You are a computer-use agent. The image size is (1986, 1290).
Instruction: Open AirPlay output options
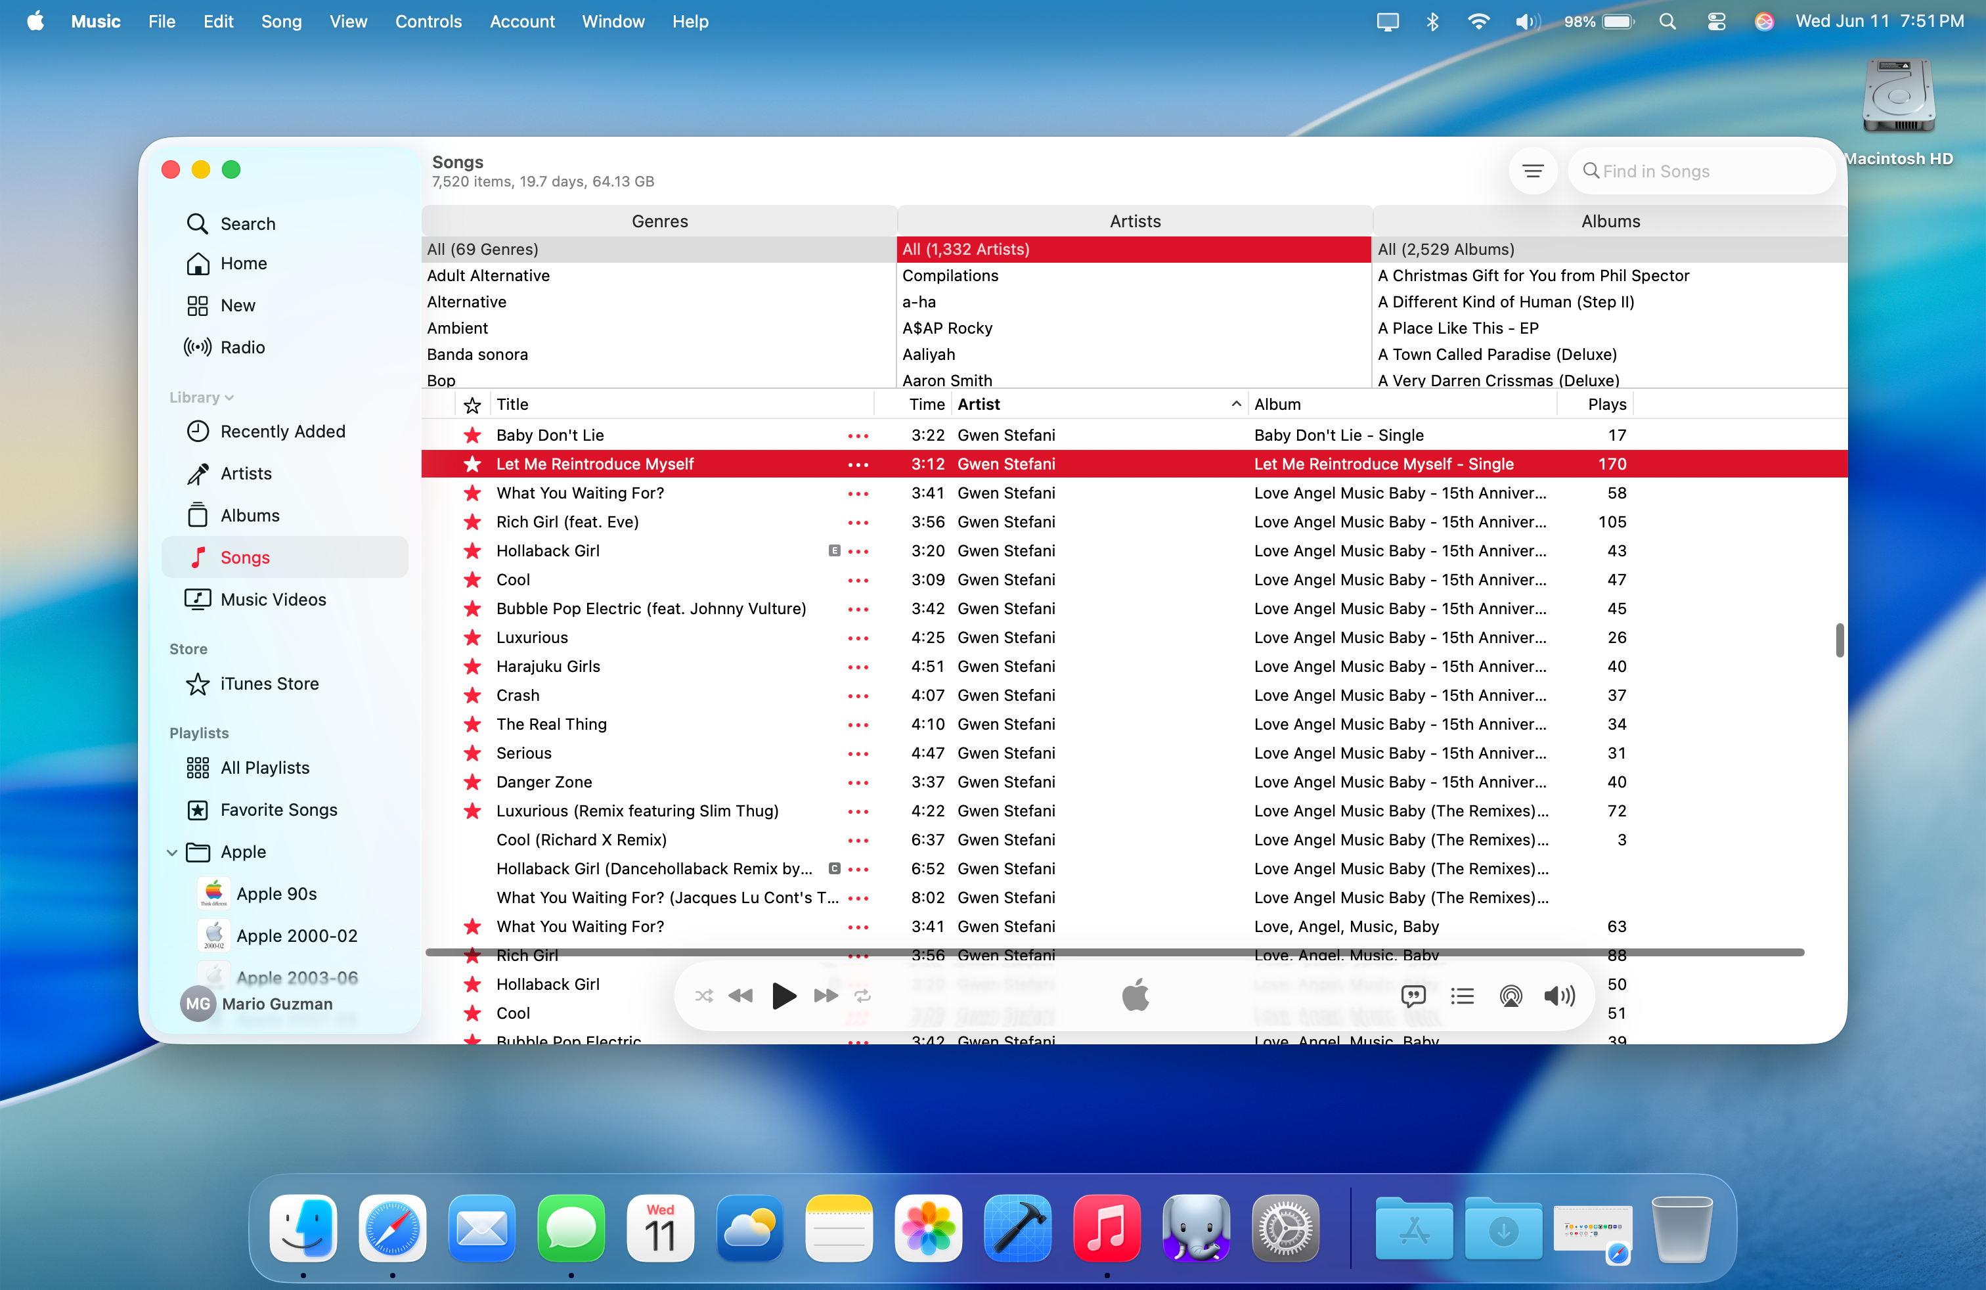(x=1511, y=996)
